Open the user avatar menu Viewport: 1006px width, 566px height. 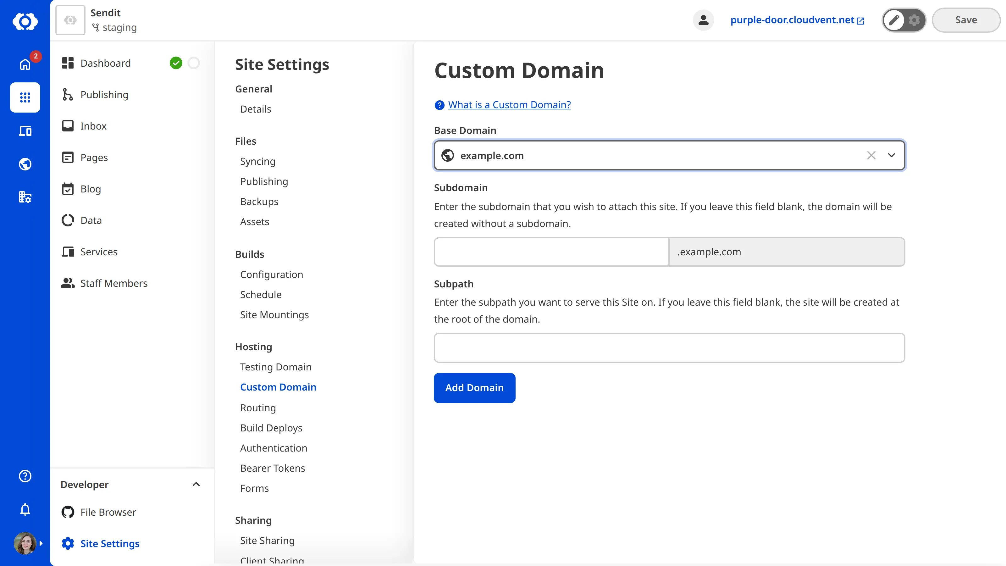[x=25, y=543]
